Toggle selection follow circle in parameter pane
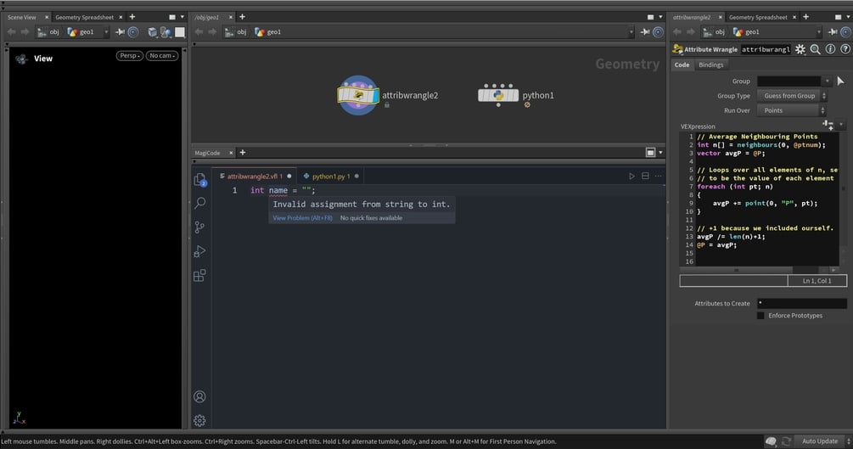853x449 pixels. pos(846,32)
